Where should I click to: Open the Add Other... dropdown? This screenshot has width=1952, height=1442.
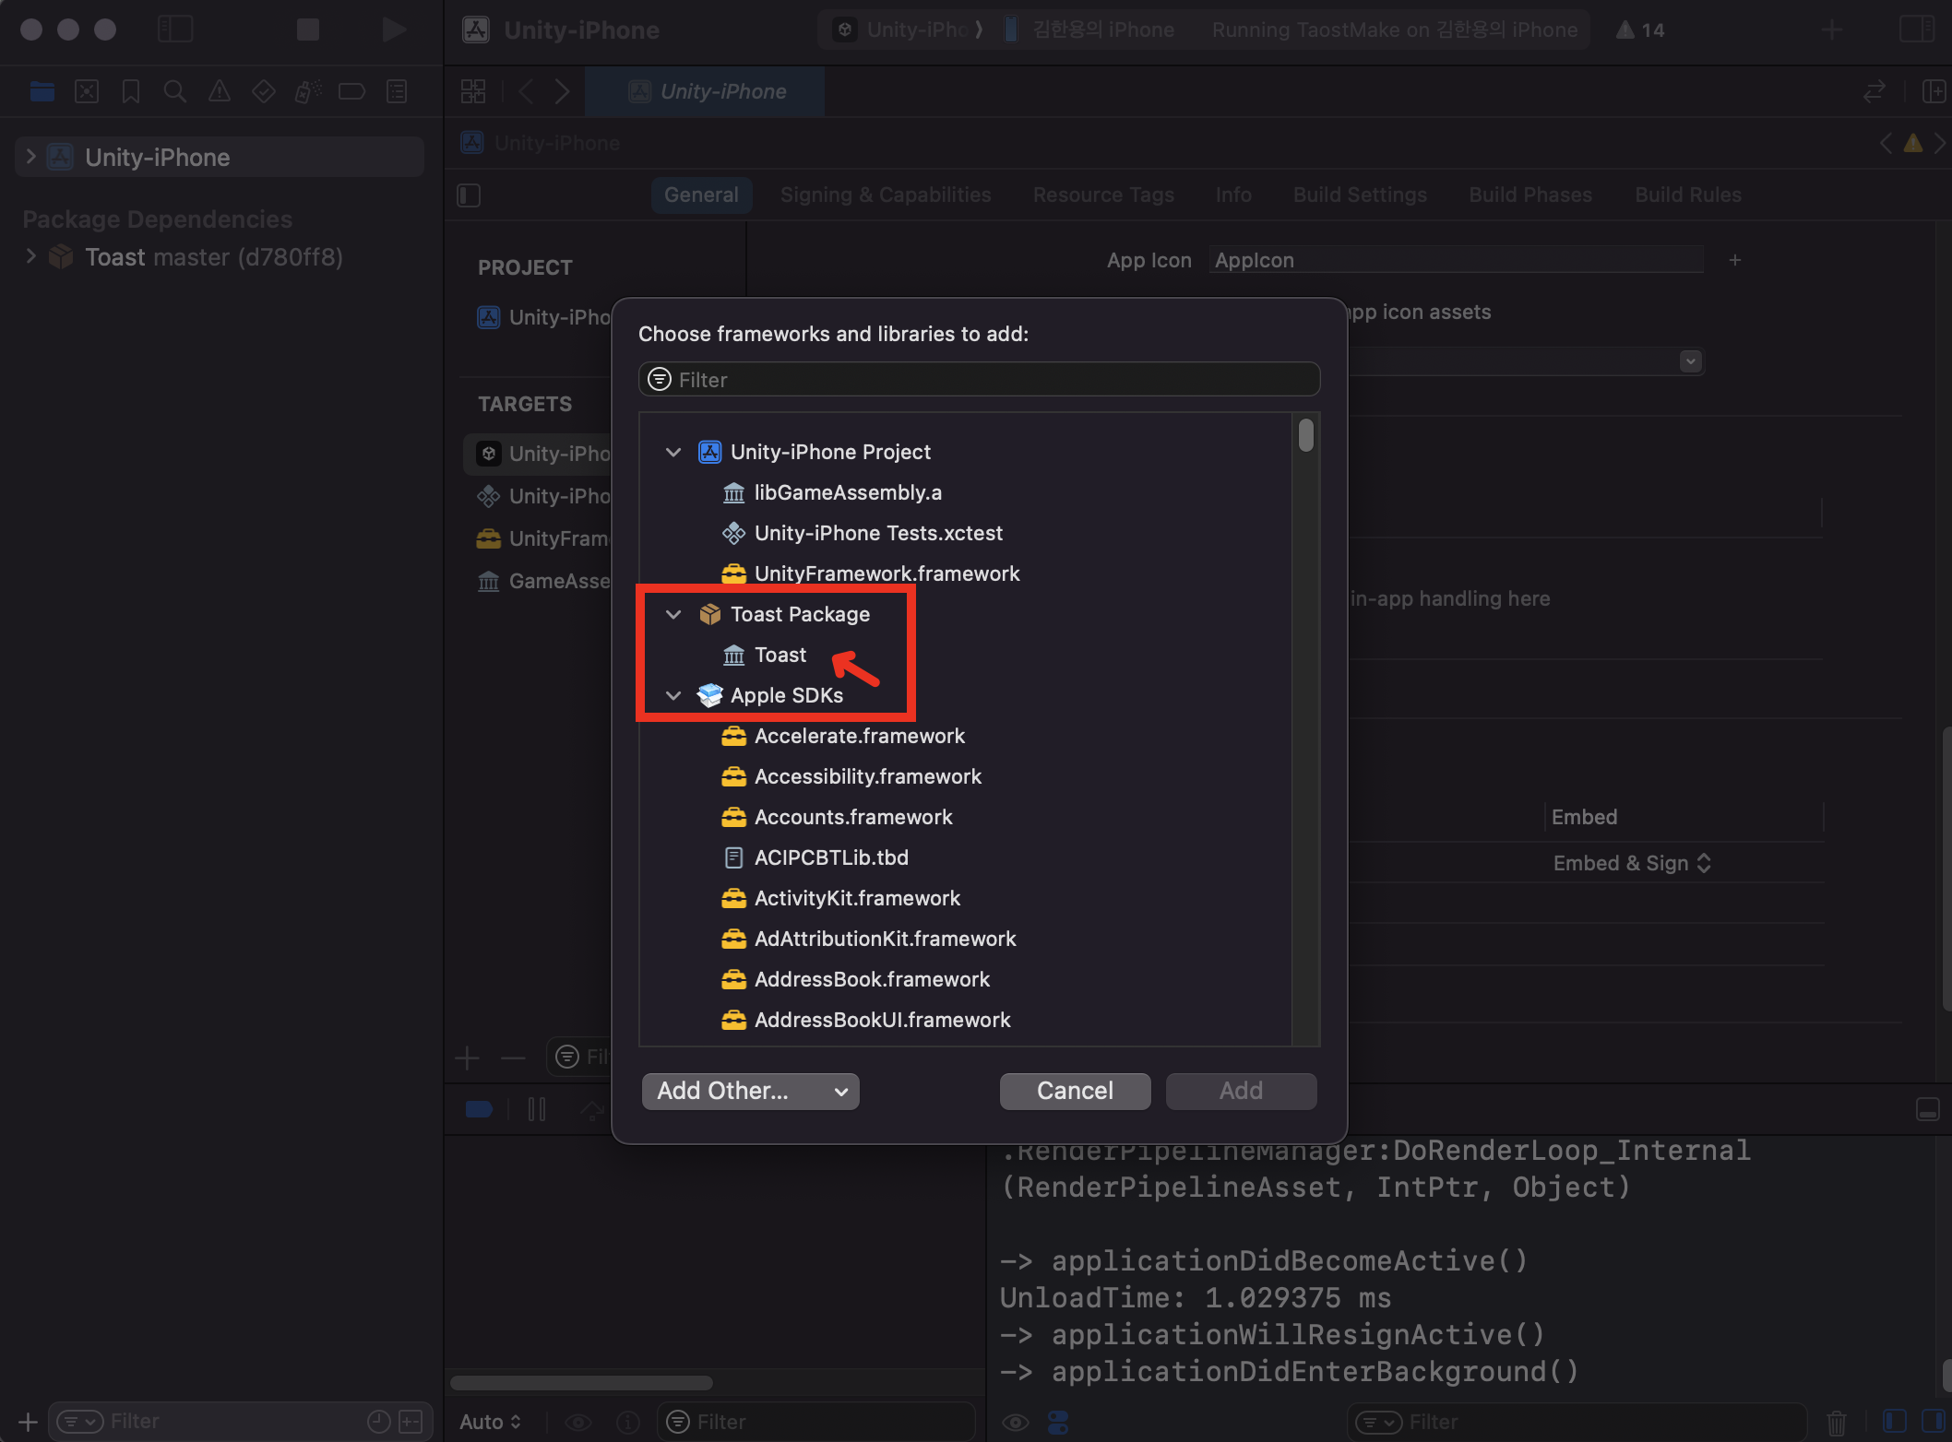[x=750, y=1091]
